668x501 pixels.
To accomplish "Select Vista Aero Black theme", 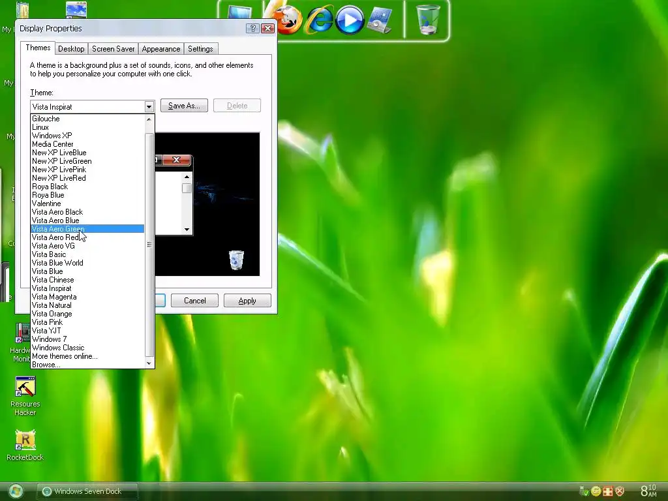I will pos(88,212).
